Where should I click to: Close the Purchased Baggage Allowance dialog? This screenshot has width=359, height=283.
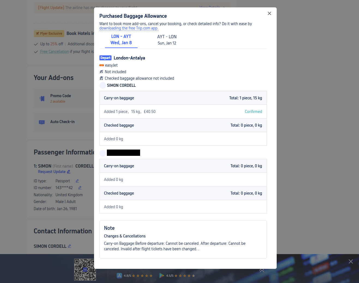pyautogui.click(x=269, y=13)
